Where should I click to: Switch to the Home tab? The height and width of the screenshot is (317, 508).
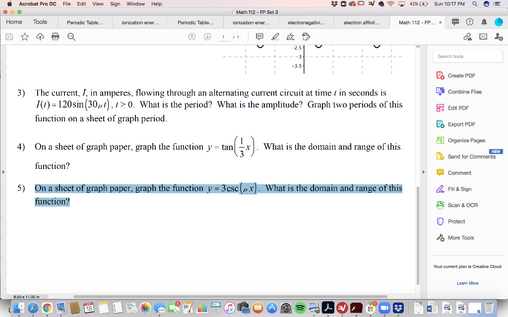(x=14, y=22)
